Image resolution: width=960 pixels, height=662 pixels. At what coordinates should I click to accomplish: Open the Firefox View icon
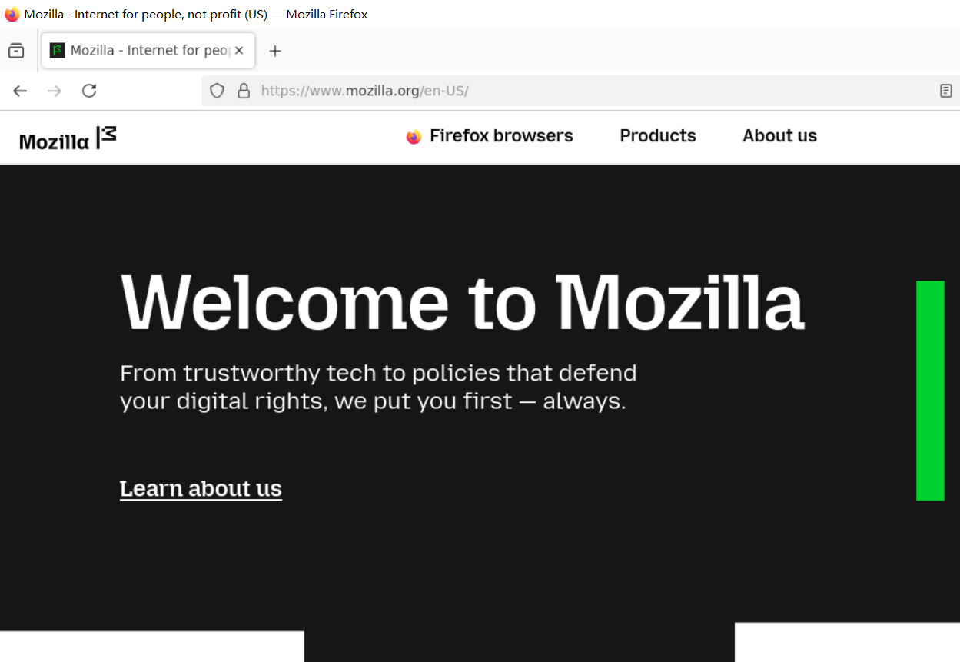[16, 51]
